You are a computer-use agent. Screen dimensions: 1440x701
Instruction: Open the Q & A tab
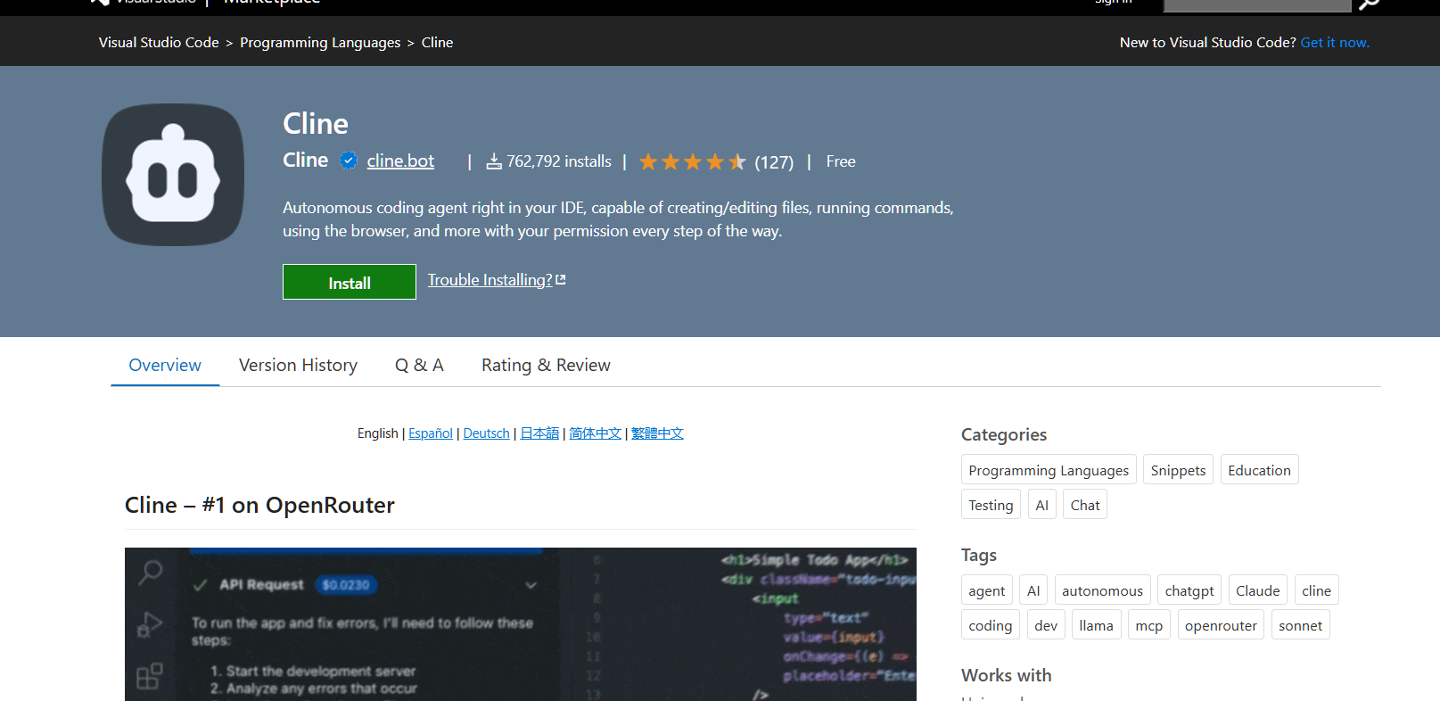point(419,365)
